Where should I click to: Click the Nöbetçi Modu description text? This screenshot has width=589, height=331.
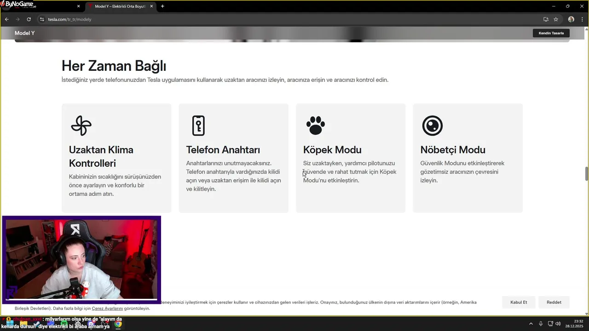point(462,172)
